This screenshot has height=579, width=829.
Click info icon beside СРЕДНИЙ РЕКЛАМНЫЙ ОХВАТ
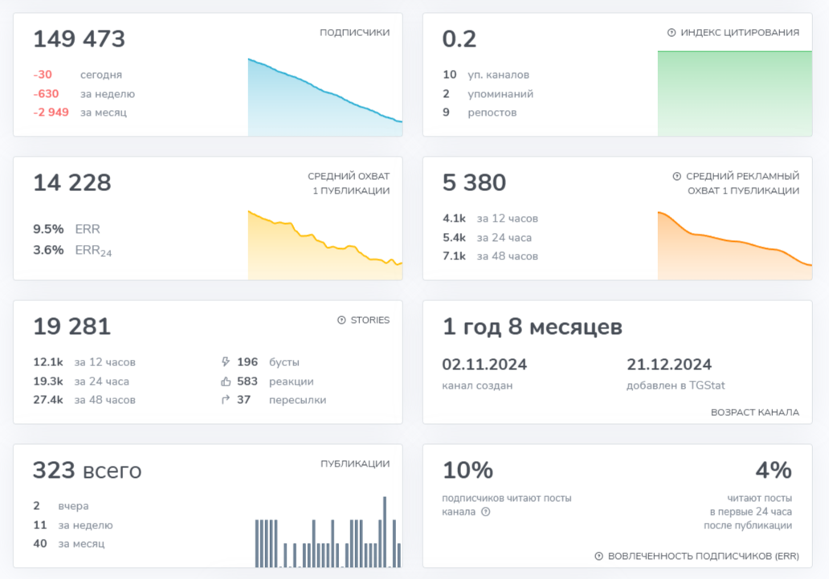click(x=676, y=176)
